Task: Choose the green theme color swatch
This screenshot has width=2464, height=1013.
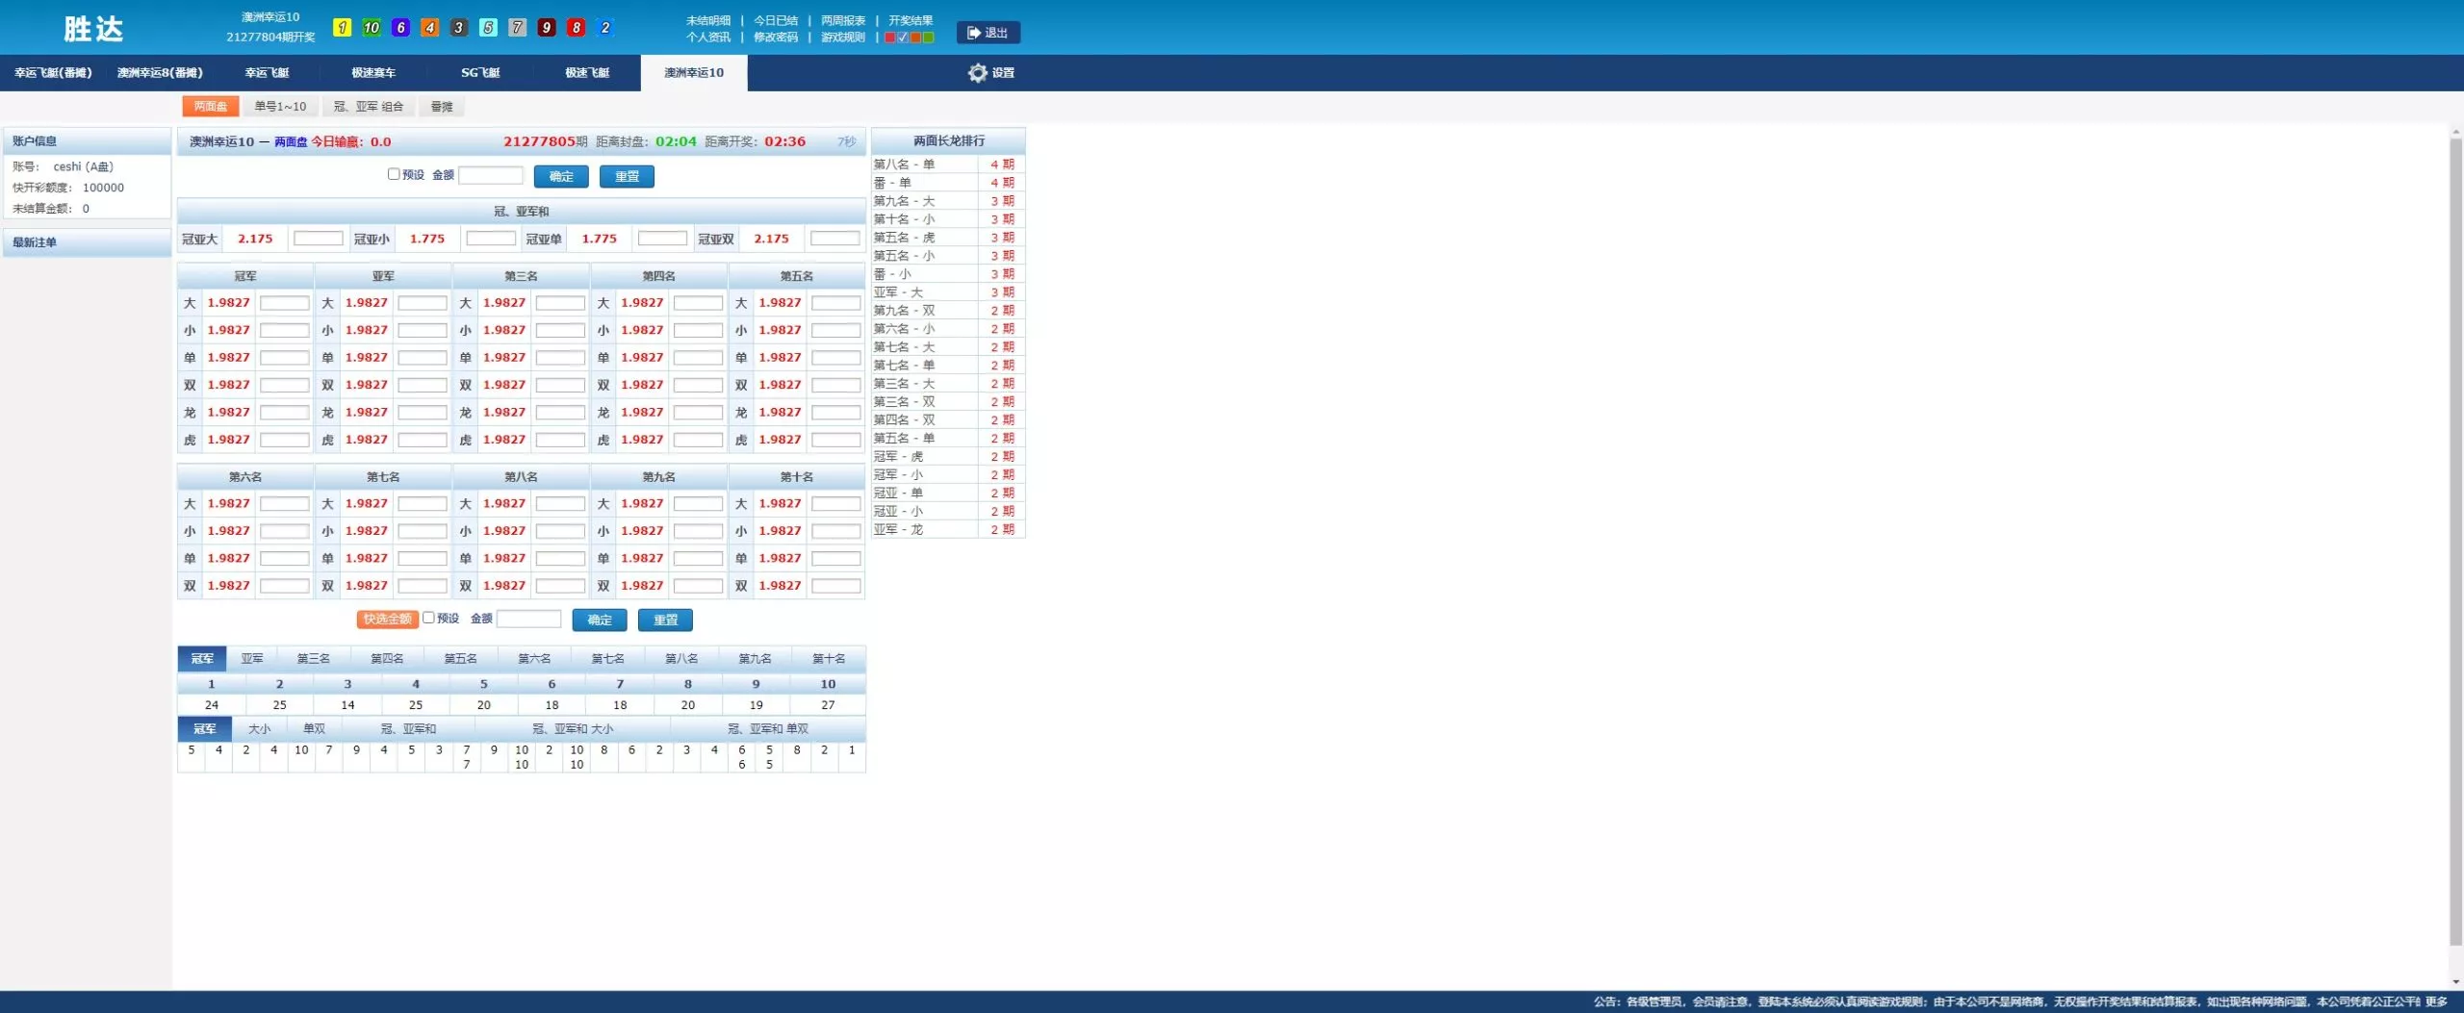Action: 928,38
